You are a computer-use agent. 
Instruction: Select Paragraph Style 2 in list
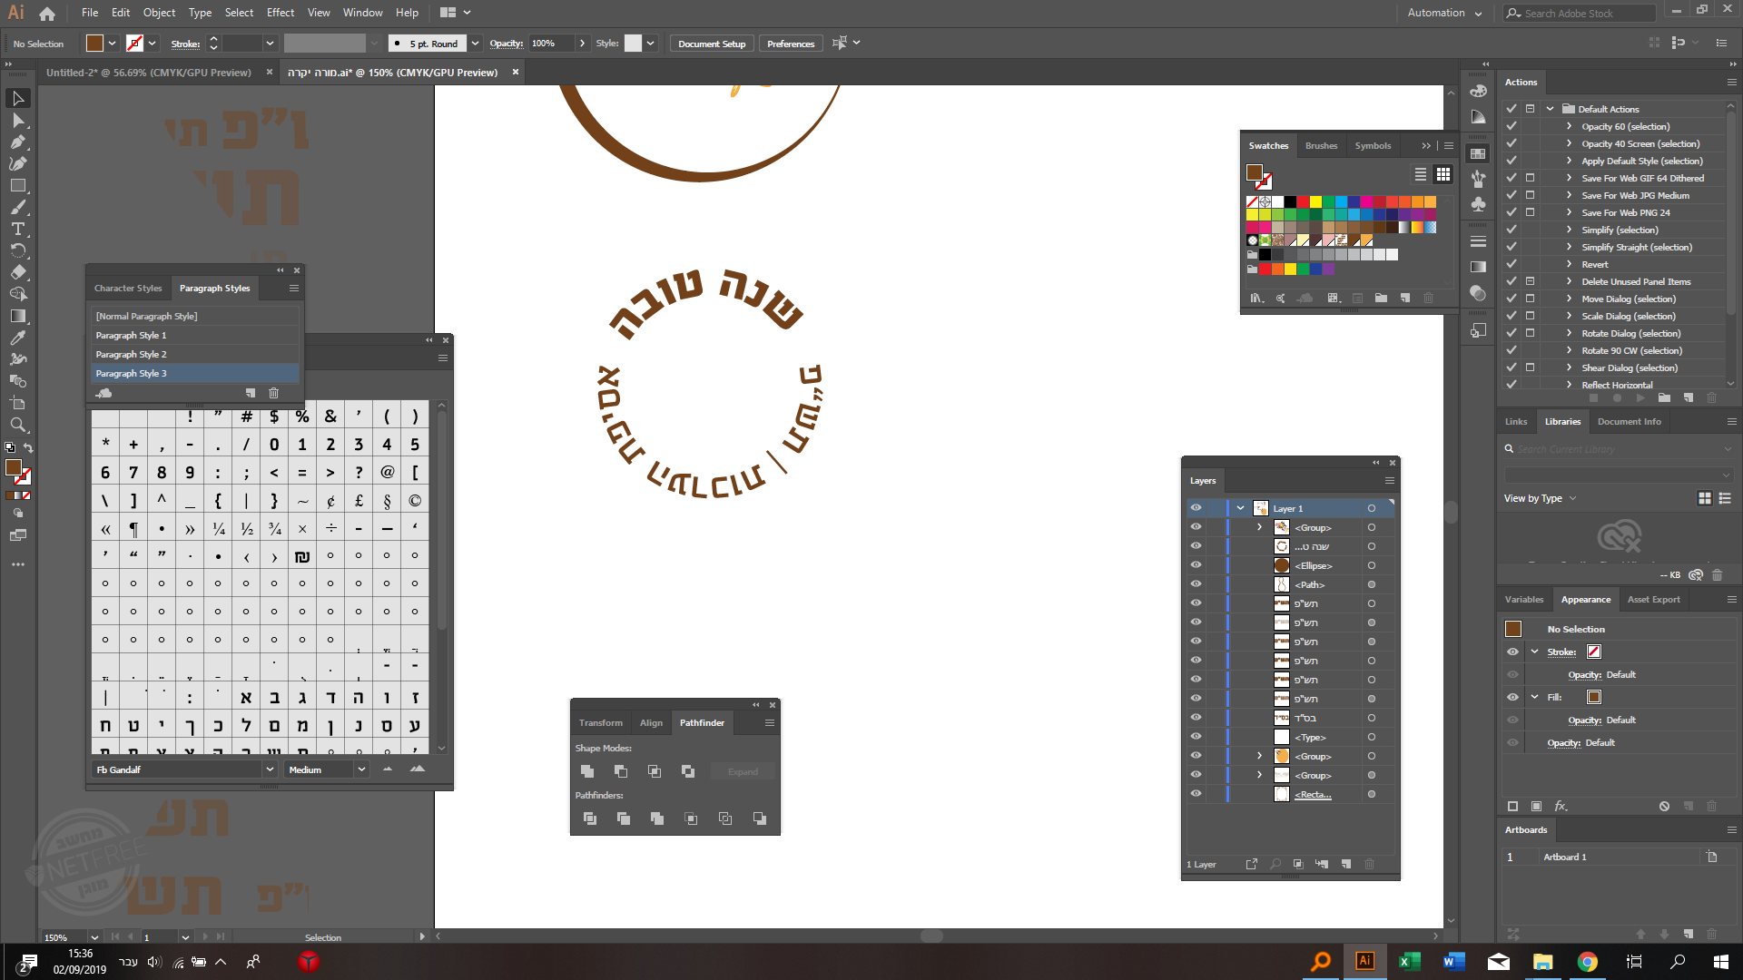pos(132,354)
